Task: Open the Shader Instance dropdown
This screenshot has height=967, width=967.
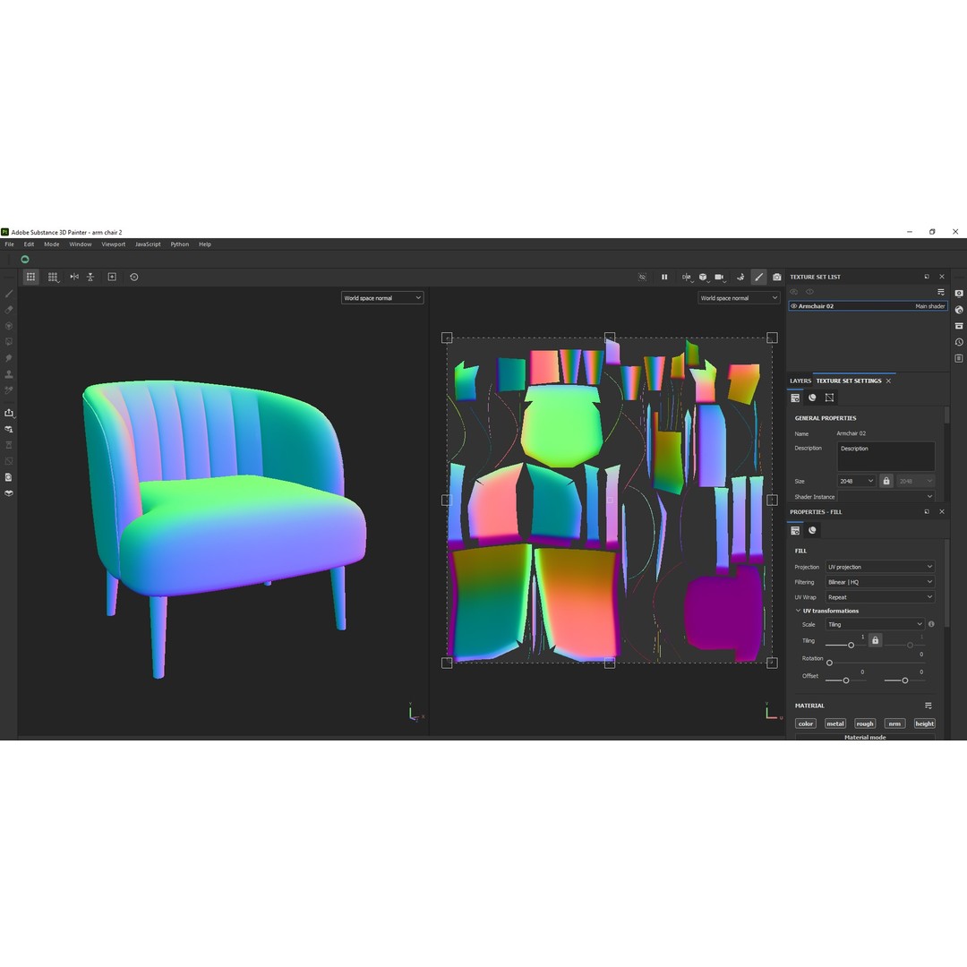Action: point(886,496)
